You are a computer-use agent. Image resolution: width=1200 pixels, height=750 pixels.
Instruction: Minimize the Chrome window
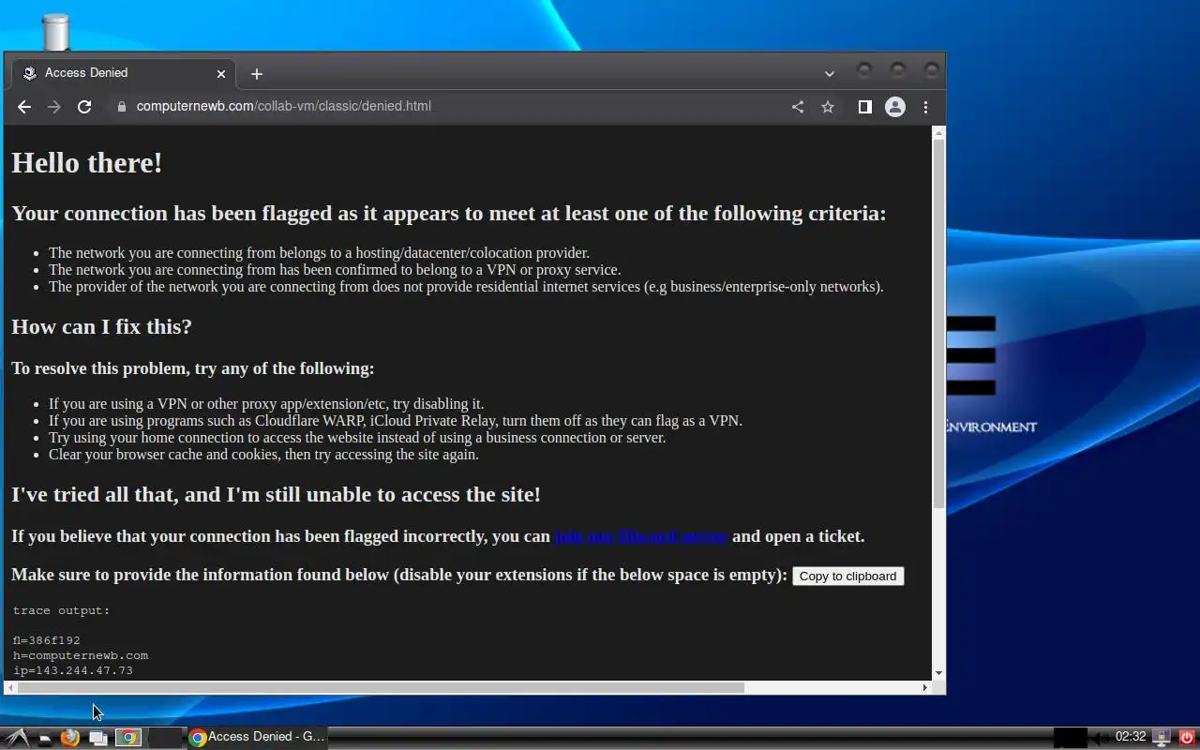coord(864,70)
